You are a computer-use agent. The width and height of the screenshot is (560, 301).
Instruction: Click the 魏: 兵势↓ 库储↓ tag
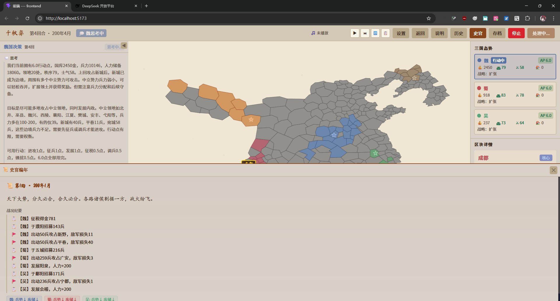tap(24, 299)
